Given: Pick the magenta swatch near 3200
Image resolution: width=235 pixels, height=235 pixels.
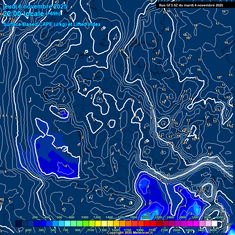Looking at the screenshot, I should coord(196,223).
